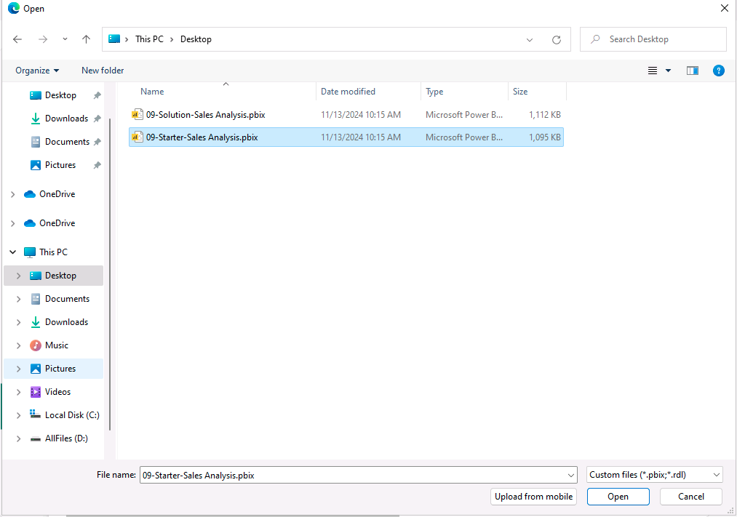Click the Power BI icon of Solution file
The width and height of the screenshot is (737, 517).
pos(137,114)
